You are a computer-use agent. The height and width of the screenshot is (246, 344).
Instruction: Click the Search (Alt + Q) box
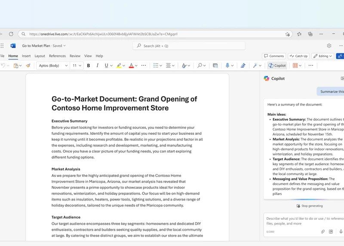(x=189, y=46)
